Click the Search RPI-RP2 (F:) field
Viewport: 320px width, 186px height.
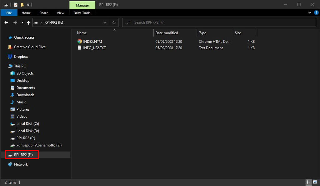pyautogui.click(x=219, y=22)
